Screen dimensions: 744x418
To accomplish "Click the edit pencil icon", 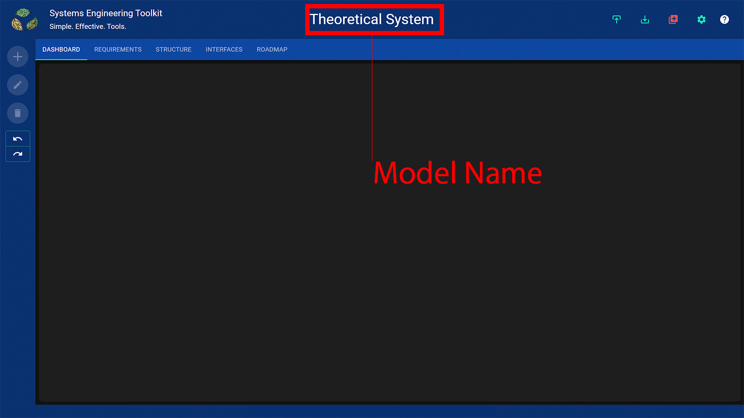I will tap(18, 85).
